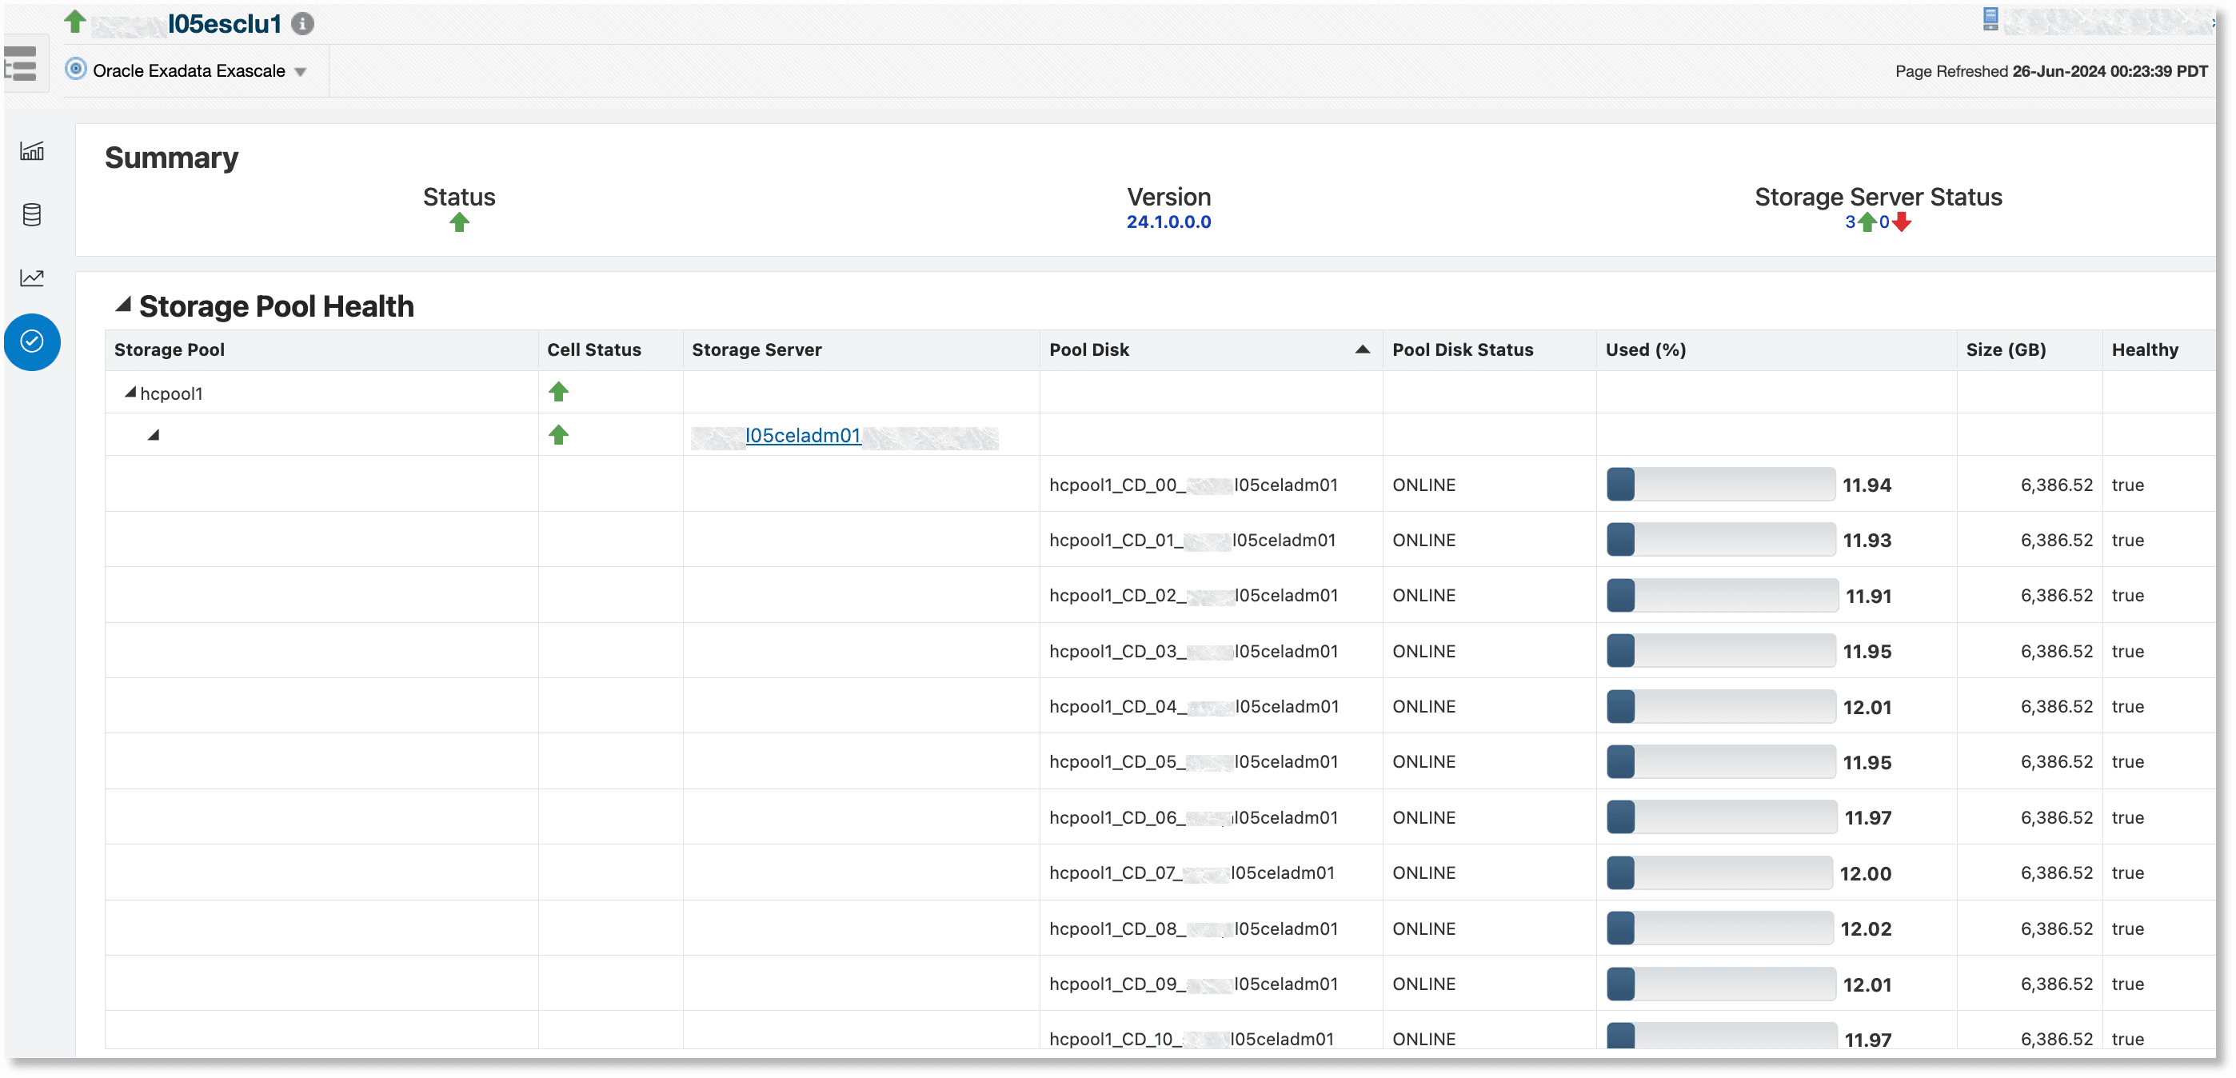Click the 11.94 usage bar for CD_00
The height and width of the screenshot is (1078, 2236).
click(x=1719, y=485)
